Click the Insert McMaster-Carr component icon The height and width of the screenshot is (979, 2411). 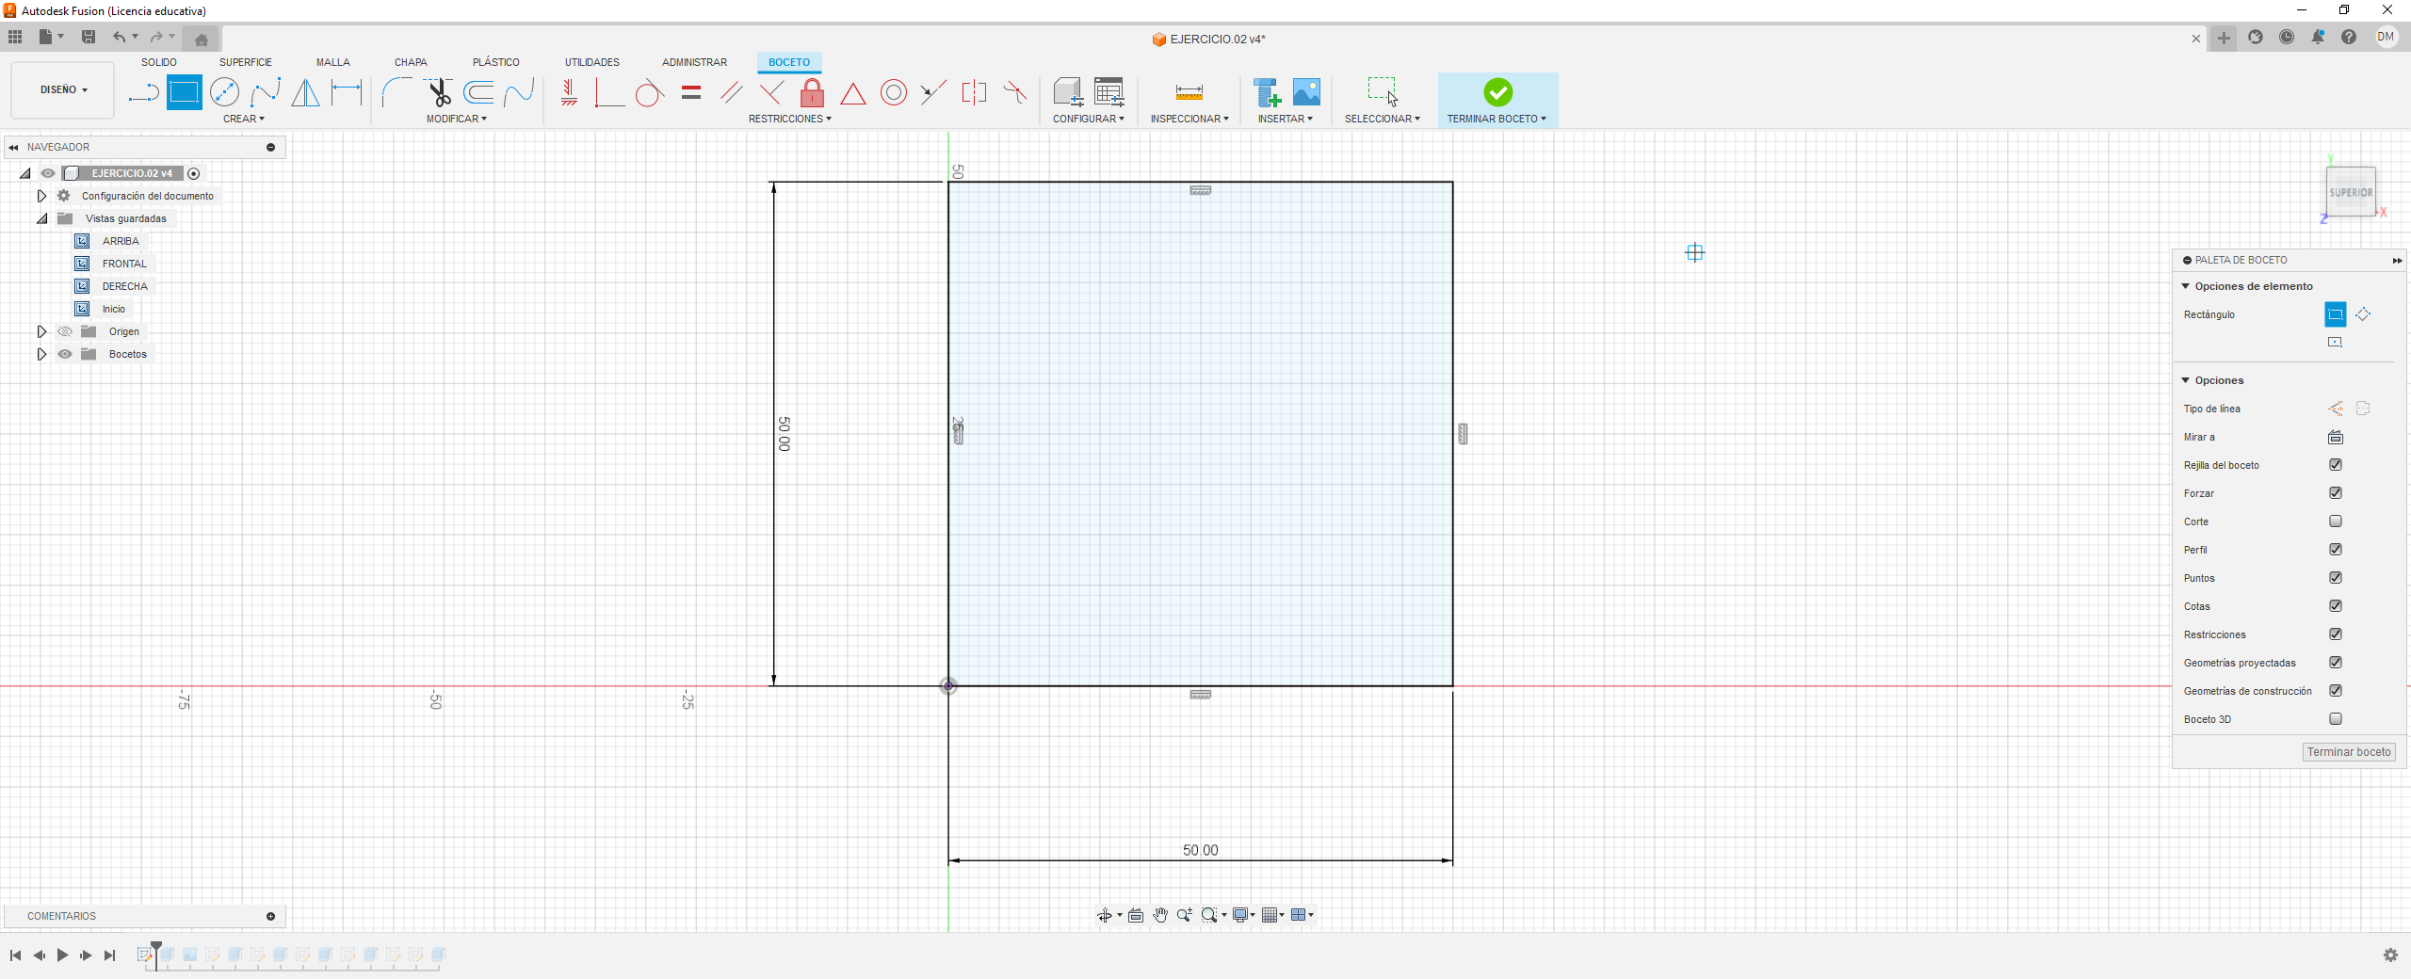tap(1267, 92)
